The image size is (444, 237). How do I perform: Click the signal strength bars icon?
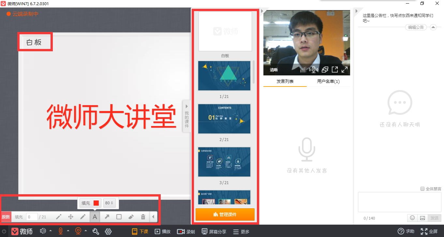pos(303,70)
